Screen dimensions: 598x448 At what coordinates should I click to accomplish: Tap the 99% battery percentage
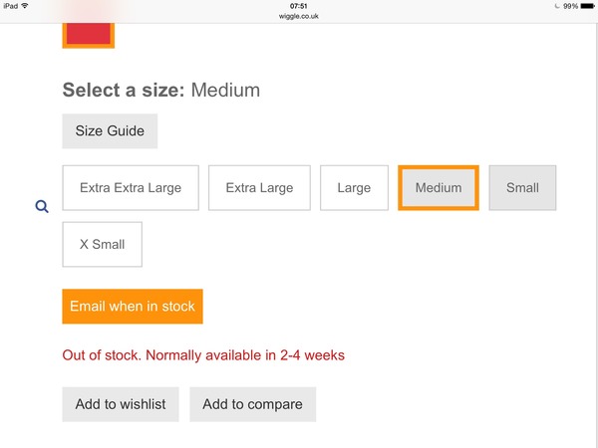569,6
